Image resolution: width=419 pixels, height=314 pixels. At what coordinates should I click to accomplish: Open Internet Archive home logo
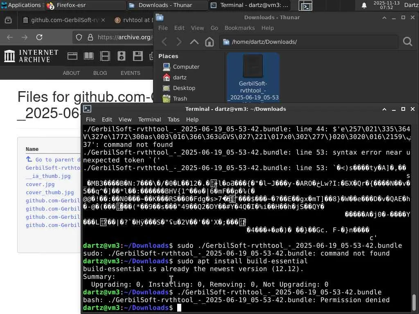pos(31,56)
